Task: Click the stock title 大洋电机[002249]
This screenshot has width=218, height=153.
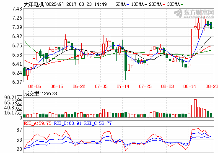Action: tap(44, 4)
